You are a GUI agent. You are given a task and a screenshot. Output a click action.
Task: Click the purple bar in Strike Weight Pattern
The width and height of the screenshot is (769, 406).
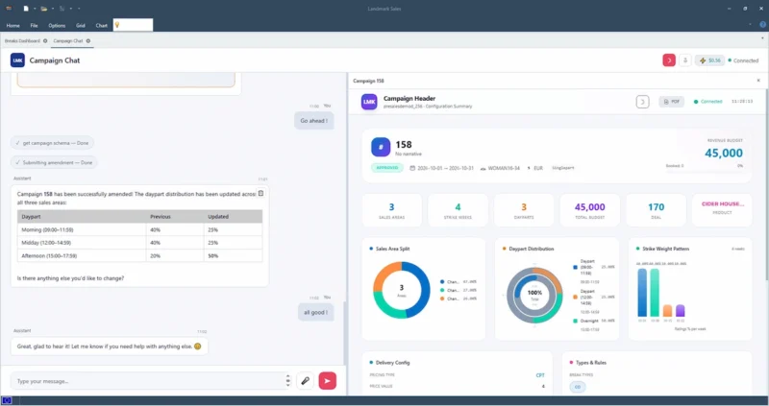coord(680,311)
